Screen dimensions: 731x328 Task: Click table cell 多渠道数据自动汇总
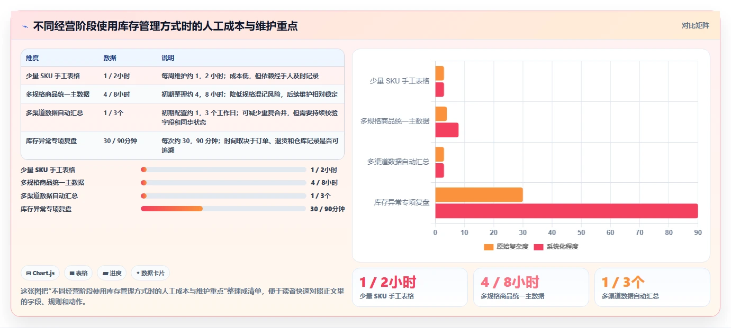(x=55, y=113)
